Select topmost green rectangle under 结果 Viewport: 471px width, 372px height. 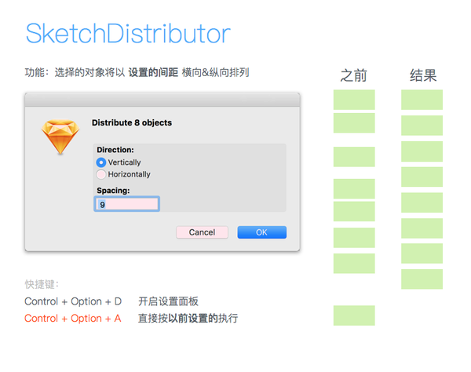[422, 100]
